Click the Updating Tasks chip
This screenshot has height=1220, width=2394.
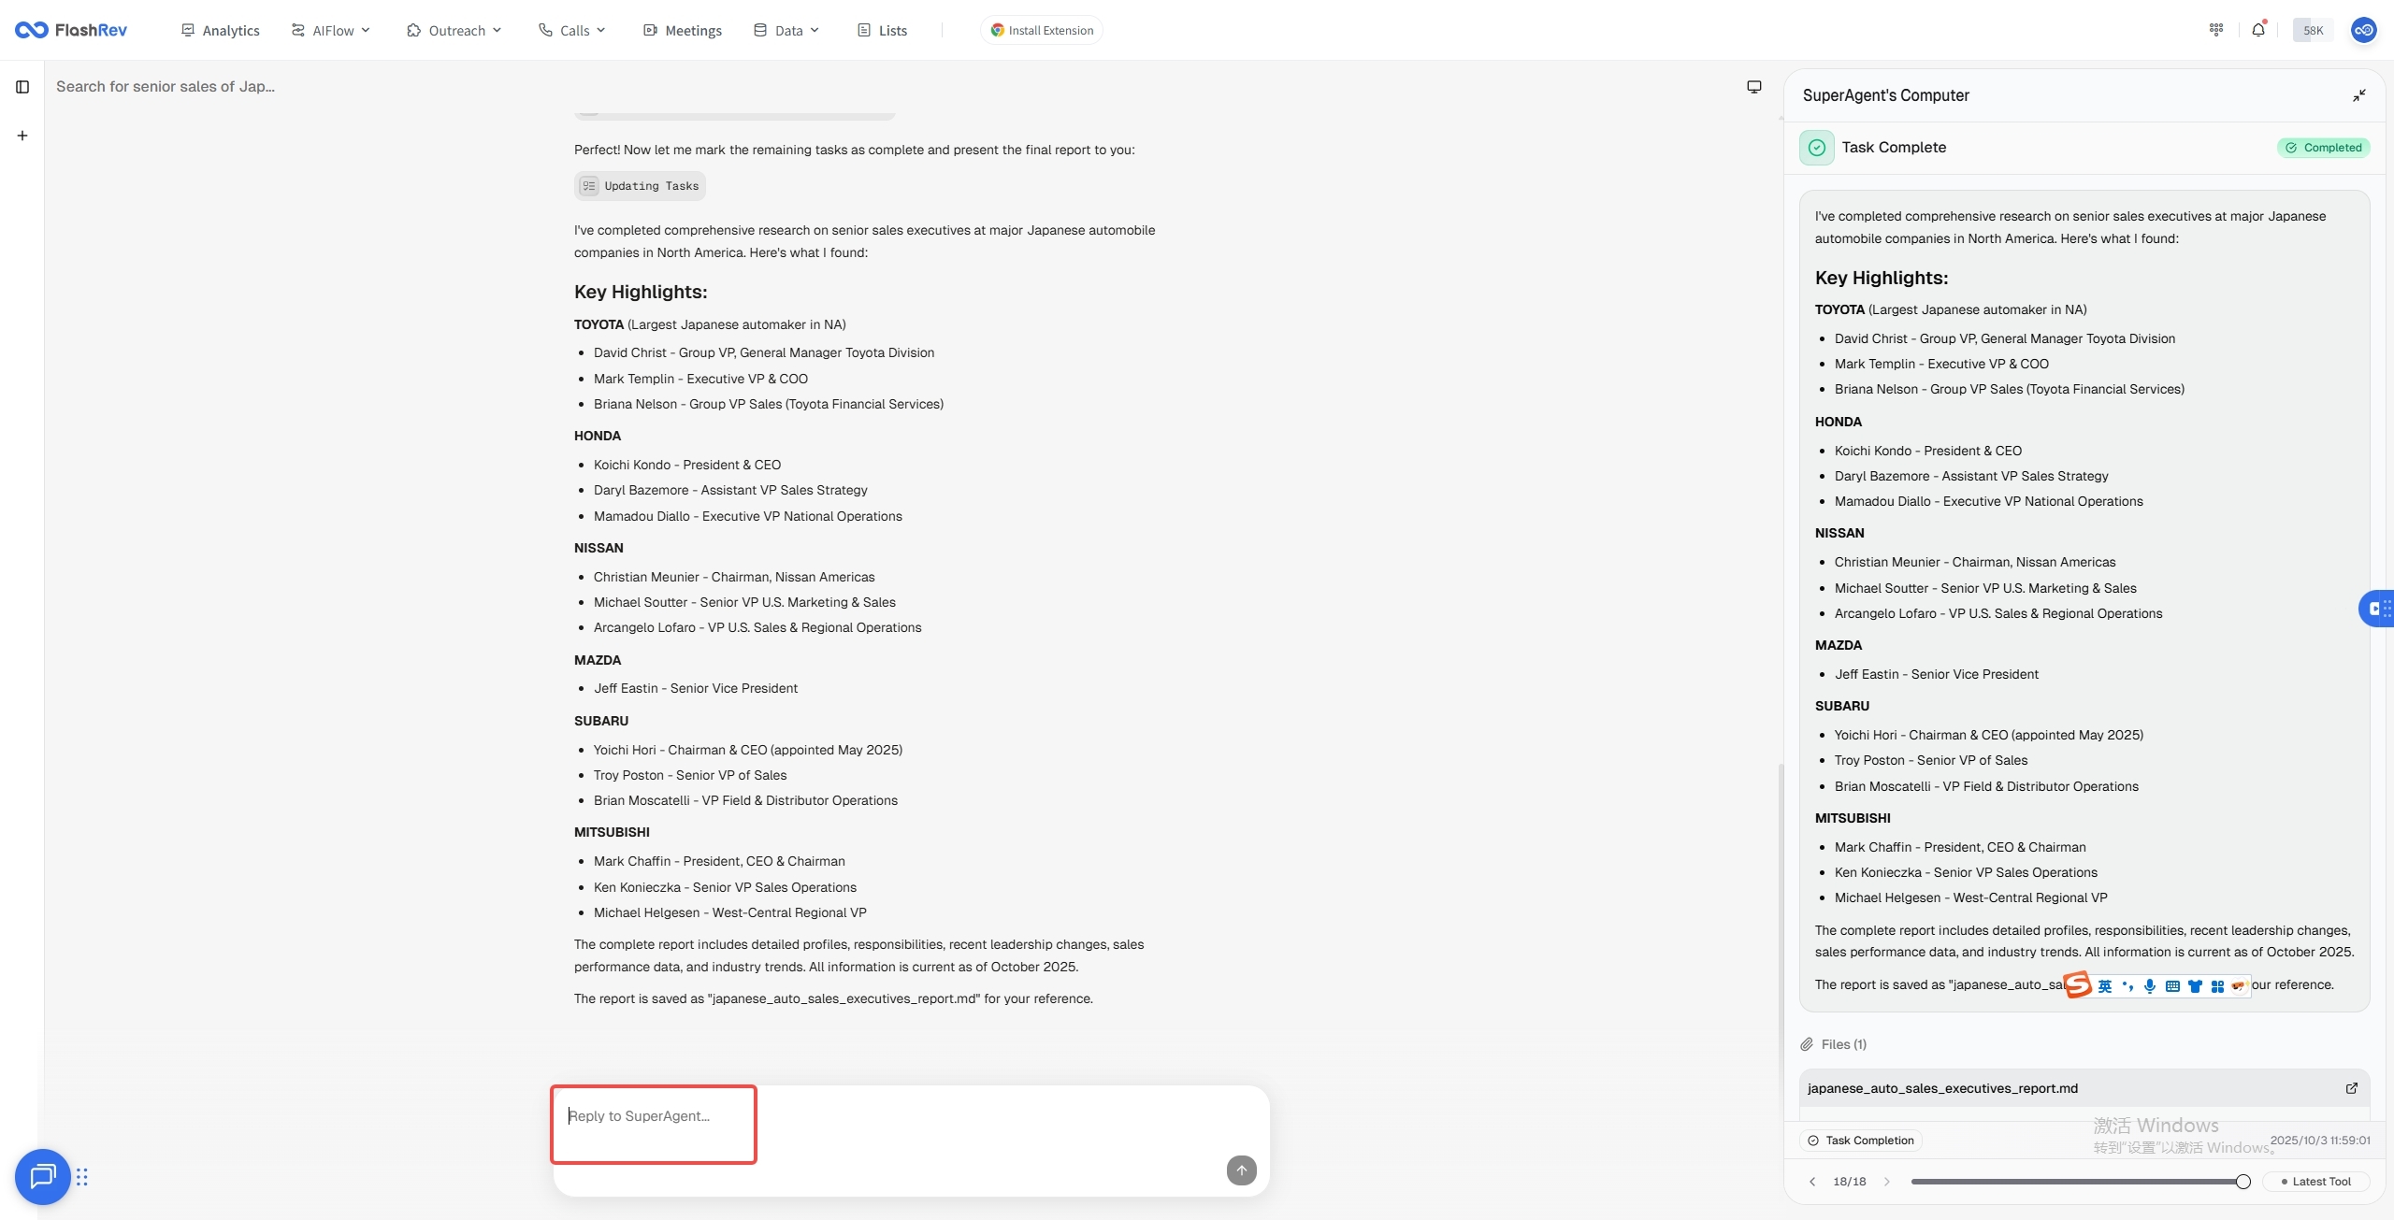tap(640, 186)
